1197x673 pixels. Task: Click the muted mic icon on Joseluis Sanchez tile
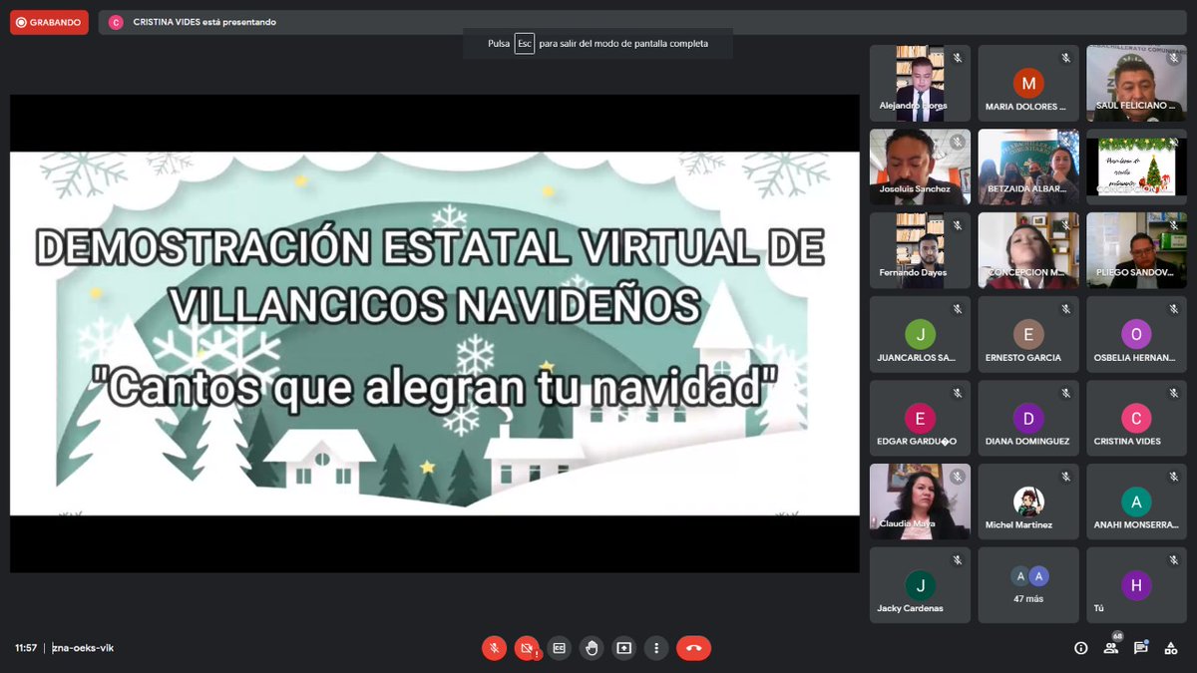coord(957,143)
